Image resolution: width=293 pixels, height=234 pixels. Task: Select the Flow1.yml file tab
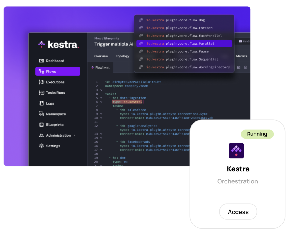coord(100,67)
